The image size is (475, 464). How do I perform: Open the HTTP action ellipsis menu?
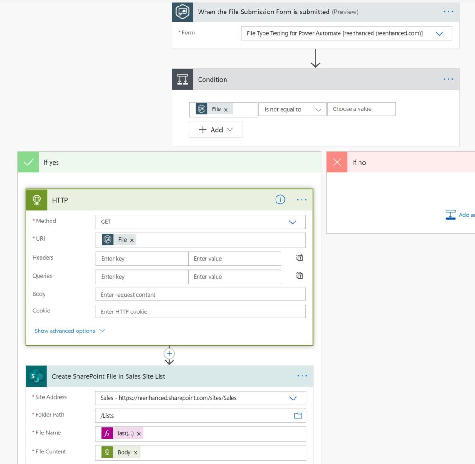coord(302,200)
